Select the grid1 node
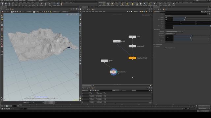 [117, 41]
